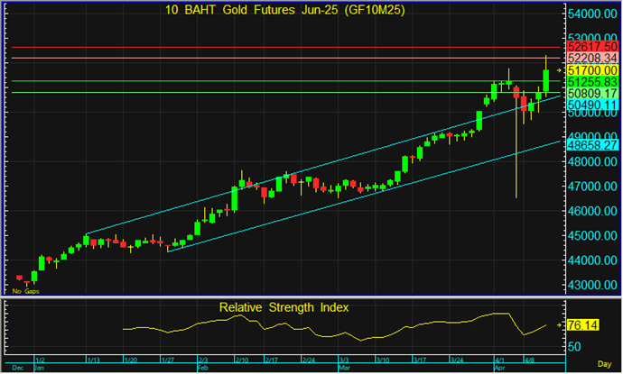Click the yellow last-price arrow marker
This screenshot has height=374, width=623.
(559, 69)
